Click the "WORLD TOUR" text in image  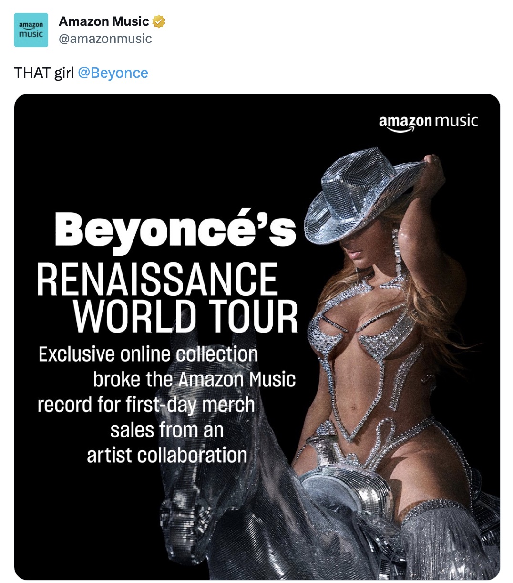[185, 316]
